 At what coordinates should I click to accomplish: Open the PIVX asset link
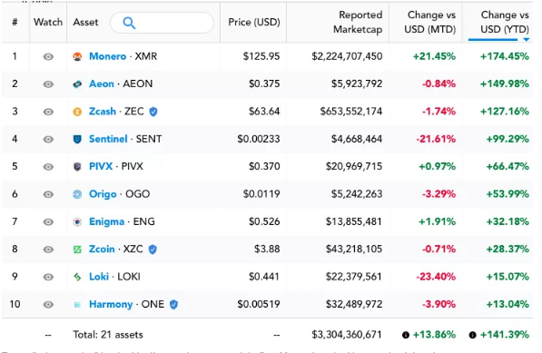point(101,166)
